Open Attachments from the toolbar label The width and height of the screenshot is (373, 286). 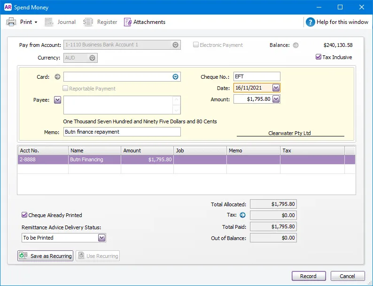(149, 22)
